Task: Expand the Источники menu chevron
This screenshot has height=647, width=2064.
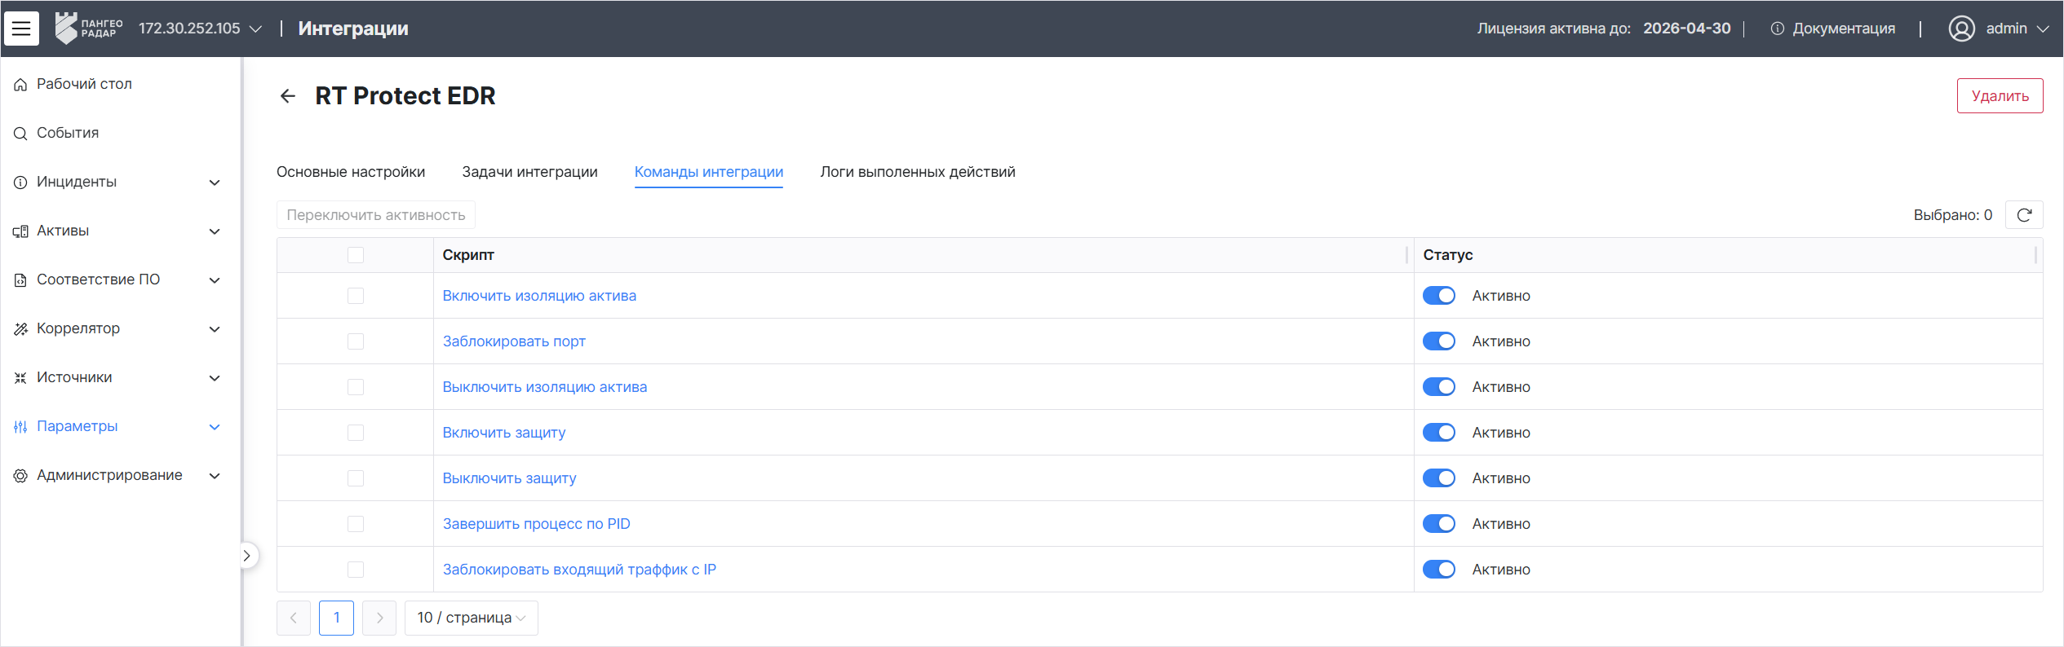Action: coord(215,378)
